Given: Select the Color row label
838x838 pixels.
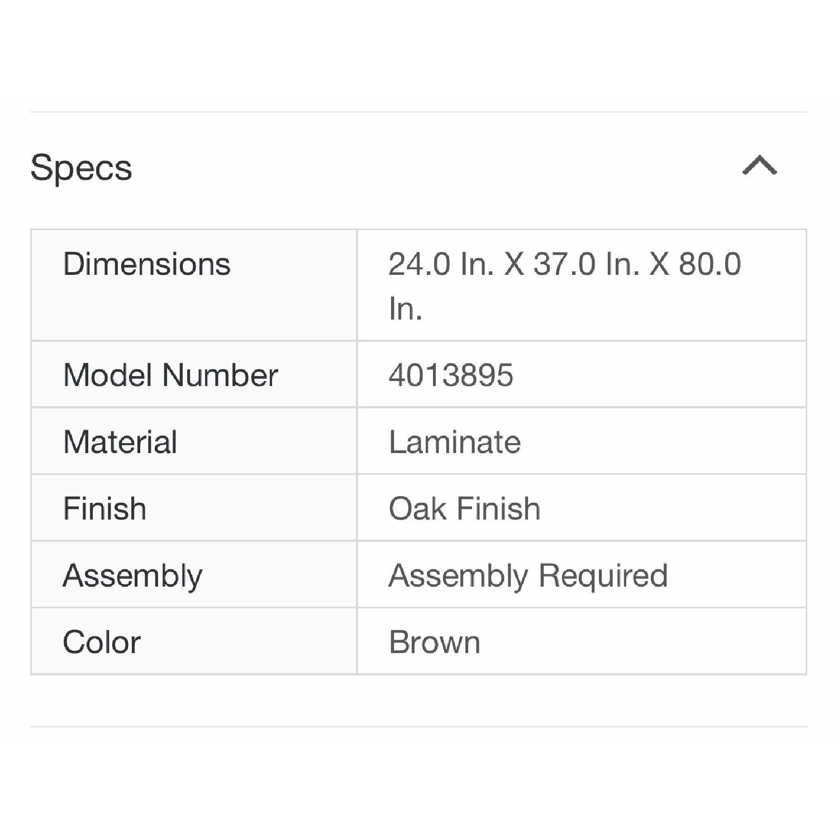Looking at the screenshot, I should click(x=101, y=642).
